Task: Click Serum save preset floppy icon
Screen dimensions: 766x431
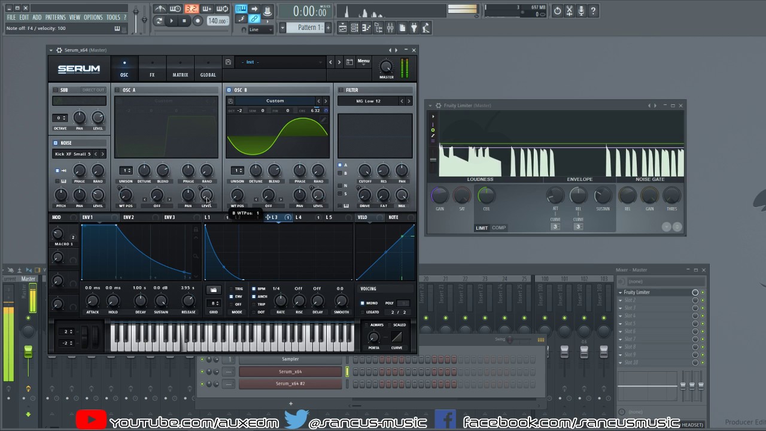Action: pyautogui.click(x=228, y=62)
